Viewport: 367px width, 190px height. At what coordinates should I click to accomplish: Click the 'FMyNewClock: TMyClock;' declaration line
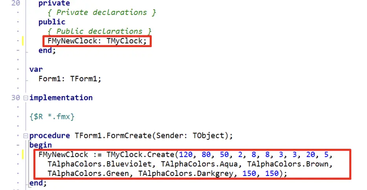click(x=97, y=41)
